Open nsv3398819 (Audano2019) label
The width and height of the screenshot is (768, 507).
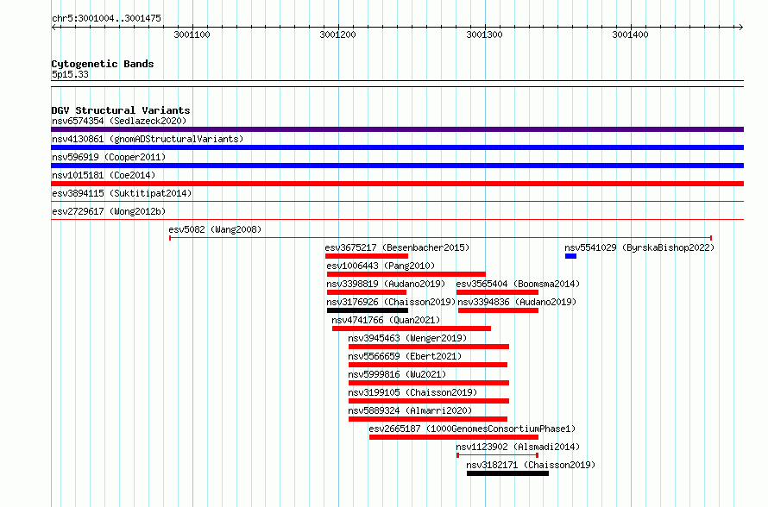(386, 284)
